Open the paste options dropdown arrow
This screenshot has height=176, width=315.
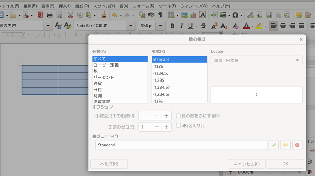(94, 15)
